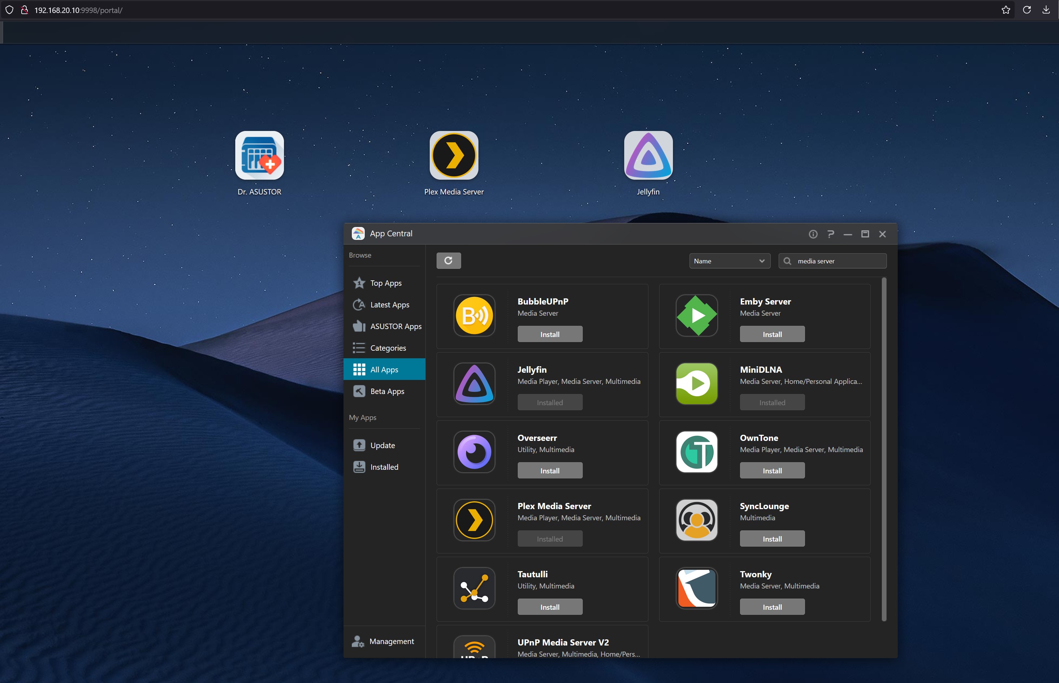Open Installed under My Apps
Viewport: 1059px width, 683px height.
tap(384, 467)
